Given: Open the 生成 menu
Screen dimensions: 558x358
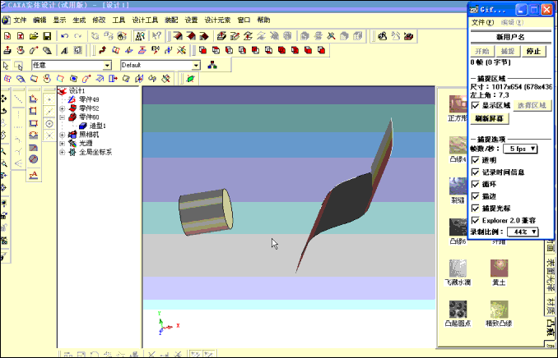Looking at the screenshot, I should [x=79, y=21].
